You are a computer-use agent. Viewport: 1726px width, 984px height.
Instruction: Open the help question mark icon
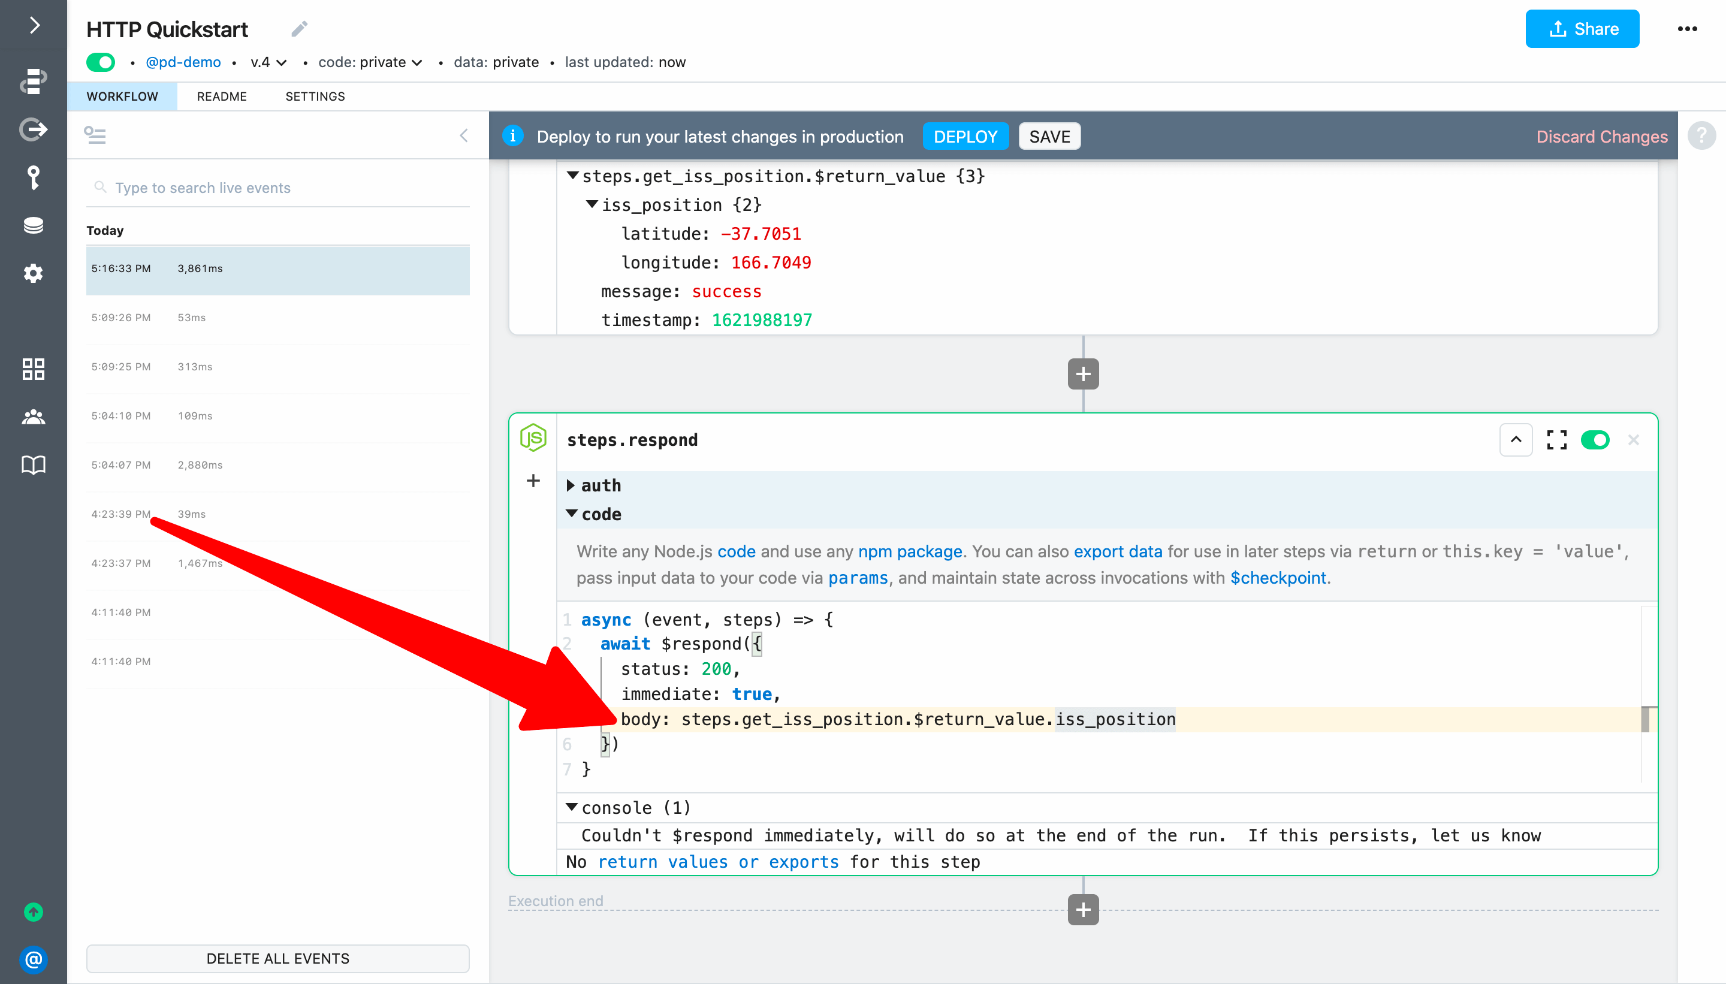tap(1701, 136)
